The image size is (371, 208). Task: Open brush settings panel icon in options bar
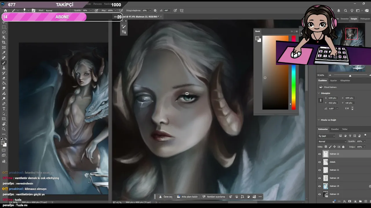(34, 10)
